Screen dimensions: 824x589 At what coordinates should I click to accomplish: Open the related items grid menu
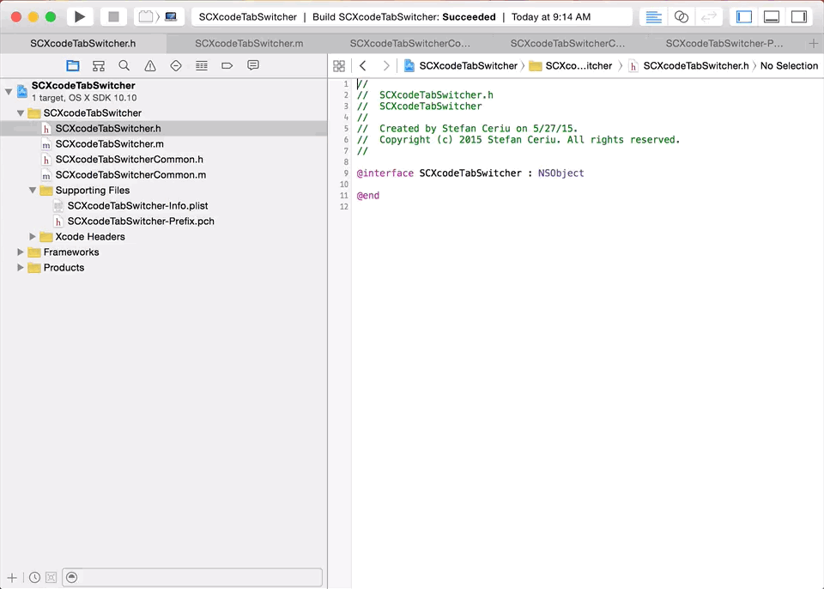point(339,66)
